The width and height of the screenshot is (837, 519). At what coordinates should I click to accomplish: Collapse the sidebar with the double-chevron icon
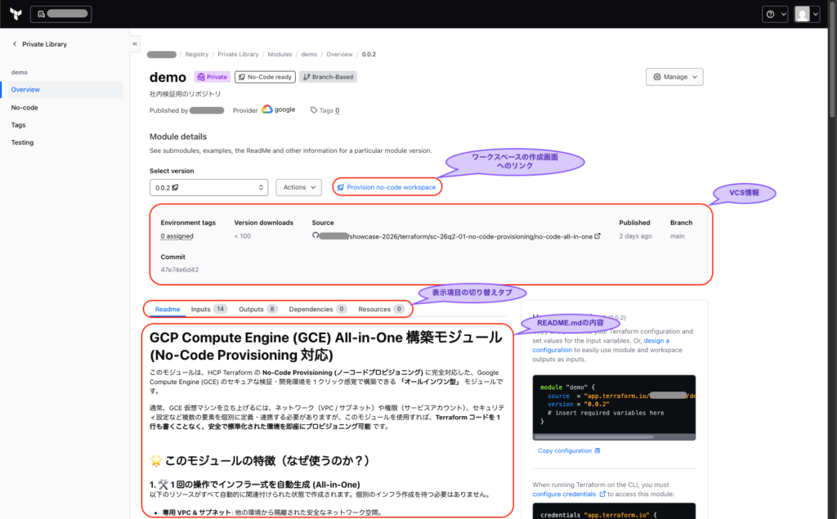[x=135, y=44]
